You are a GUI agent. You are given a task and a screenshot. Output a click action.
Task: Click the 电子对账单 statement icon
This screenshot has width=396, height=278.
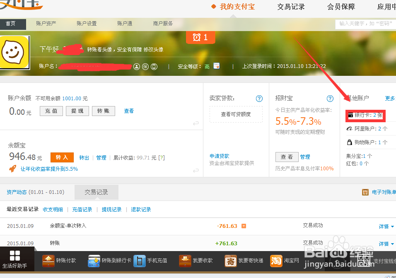pos(365,192)
